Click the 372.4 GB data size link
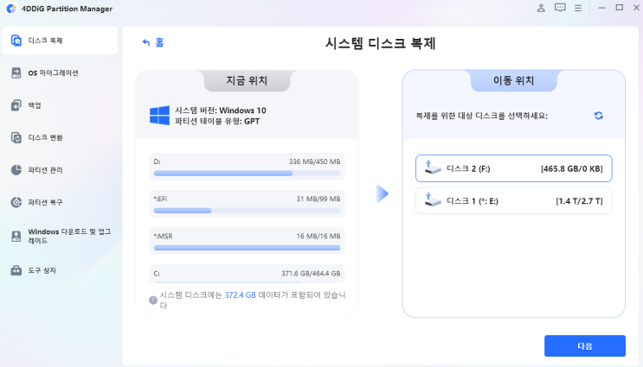643x367 pixels. 241,295
